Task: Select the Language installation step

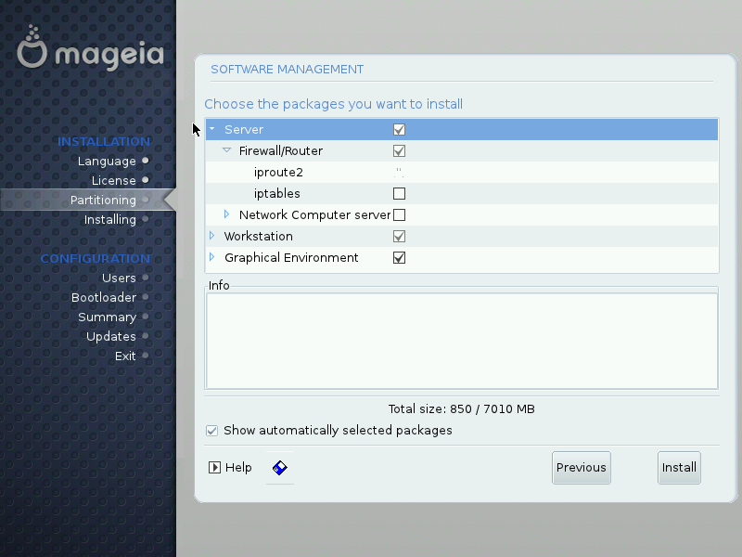Action: point(107,162)
